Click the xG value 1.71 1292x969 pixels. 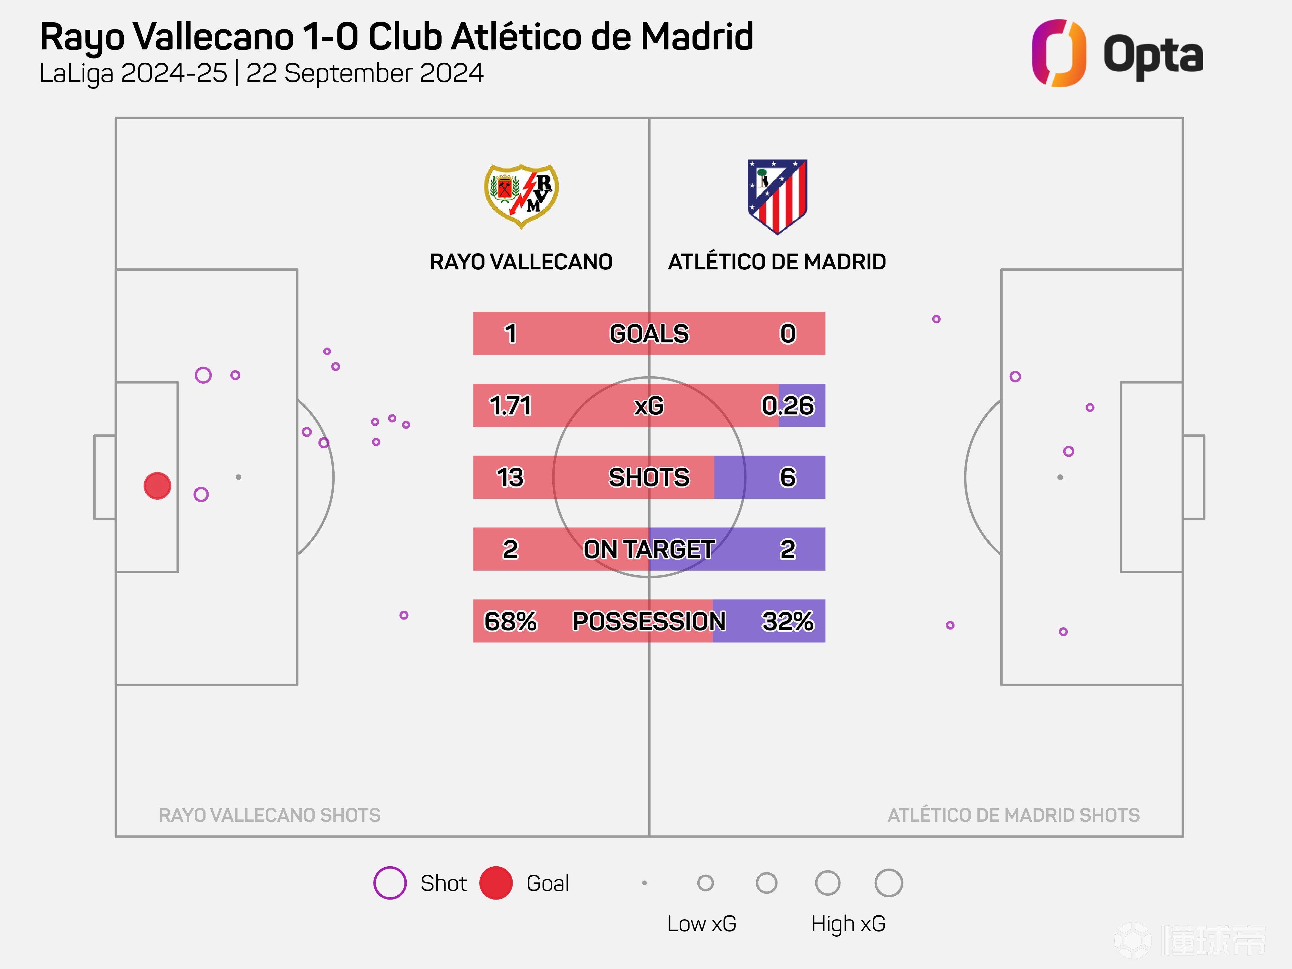point(510,406)
